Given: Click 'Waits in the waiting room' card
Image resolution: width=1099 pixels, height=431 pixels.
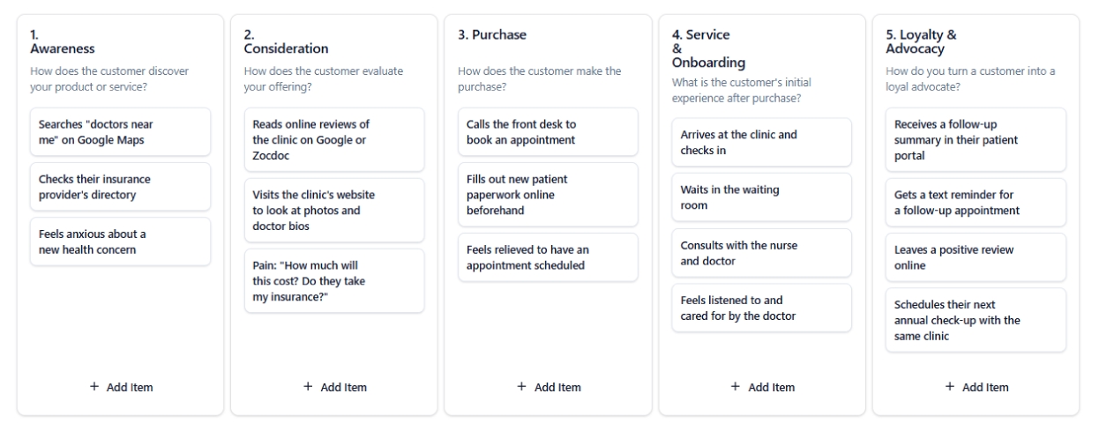Looking at the screenshot, I should tap(762, 197).
